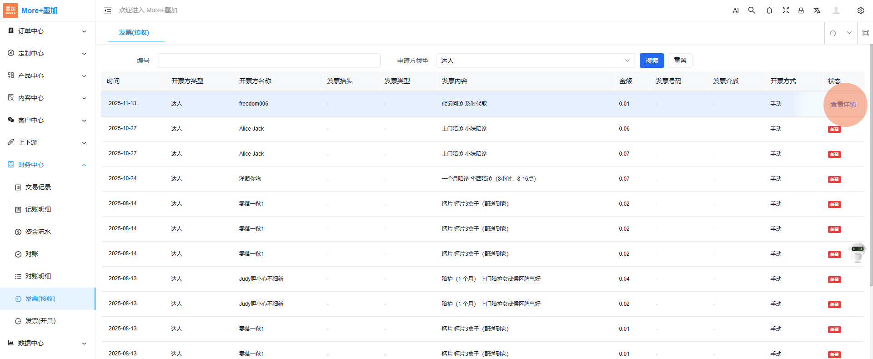Toggle fullscreen mode icon
Image resolution: width=873 pixels, height=359 pixels.
[786, 10]
